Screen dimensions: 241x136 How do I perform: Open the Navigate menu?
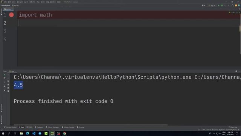[20, 2]
